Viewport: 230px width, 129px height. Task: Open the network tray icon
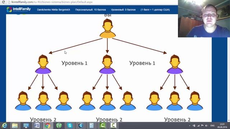194,126
